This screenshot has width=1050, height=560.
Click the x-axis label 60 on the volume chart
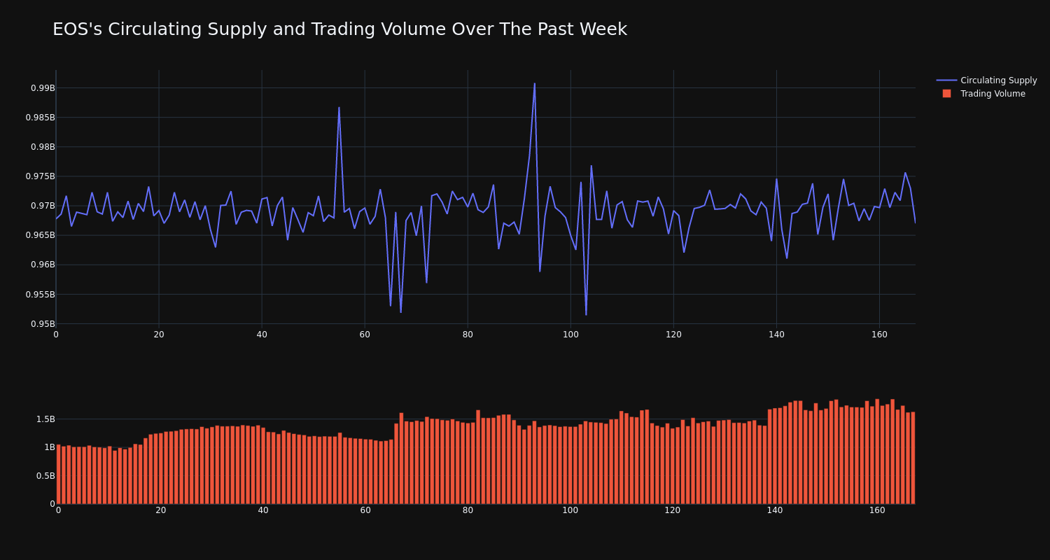tap(365, 510)
